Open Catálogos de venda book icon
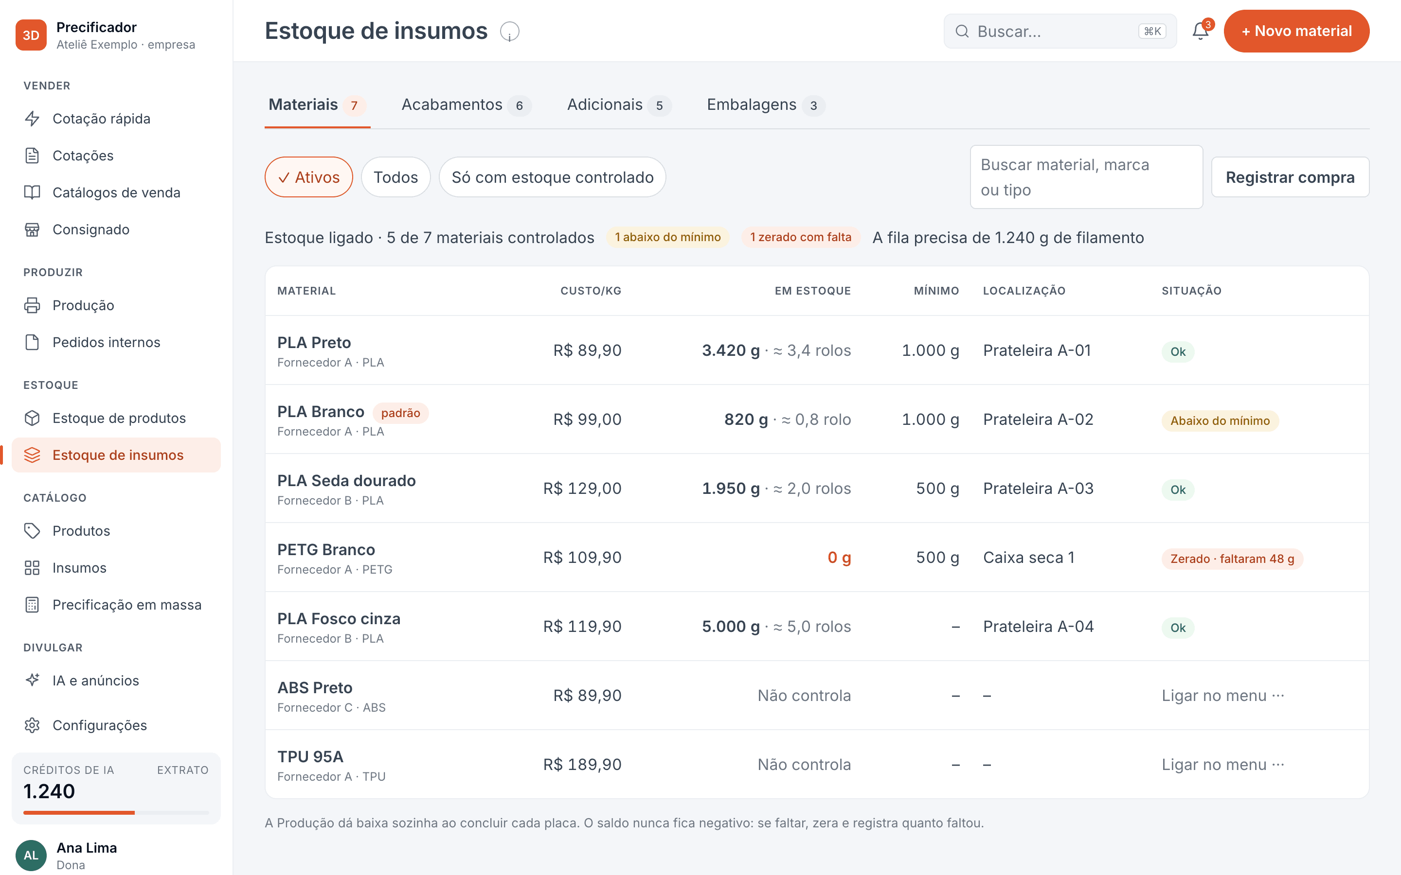The width and height of the screenshot is (1401, 875). (x=32, y=192)
